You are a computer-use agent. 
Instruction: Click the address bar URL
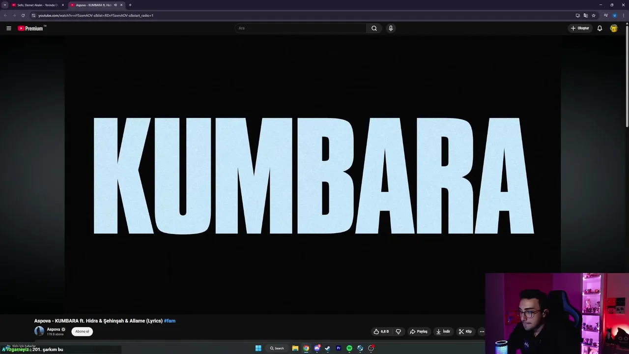[96, 15]
